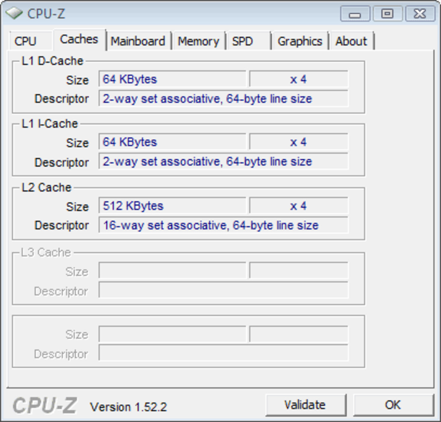Click the L2 Cache x 4 count field

pos(299,206)
